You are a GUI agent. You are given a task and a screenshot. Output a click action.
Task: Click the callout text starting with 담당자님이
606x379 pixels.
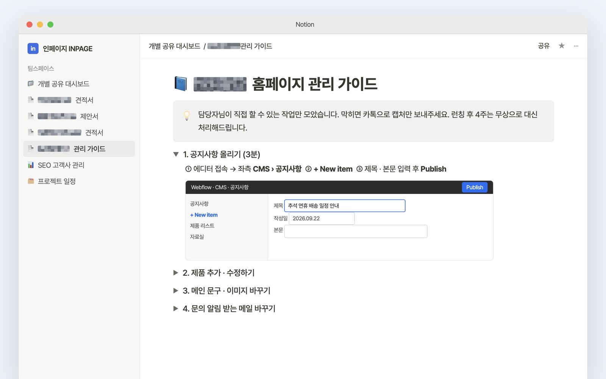368,121
